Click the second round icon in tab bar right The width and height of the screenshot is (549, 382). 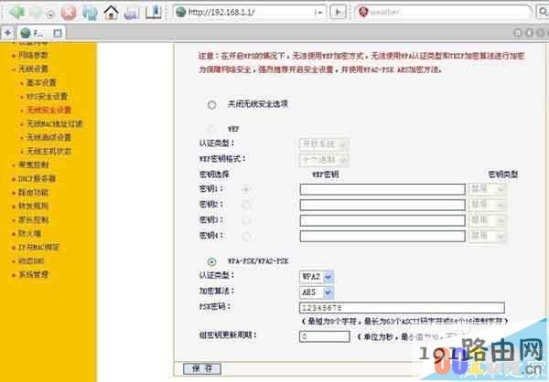pos(530,33)
